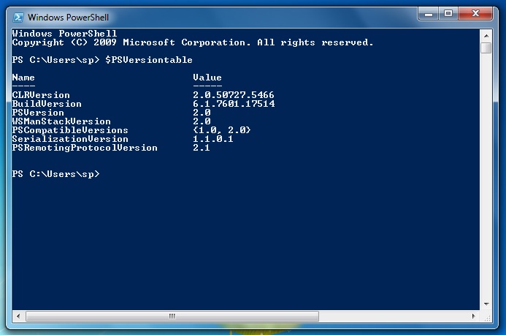Click the PSVersion row name

(38, 113)
